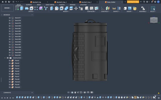Add a new design tab with plus
Viewport: 161px width, 100px height.
(125, 2)
